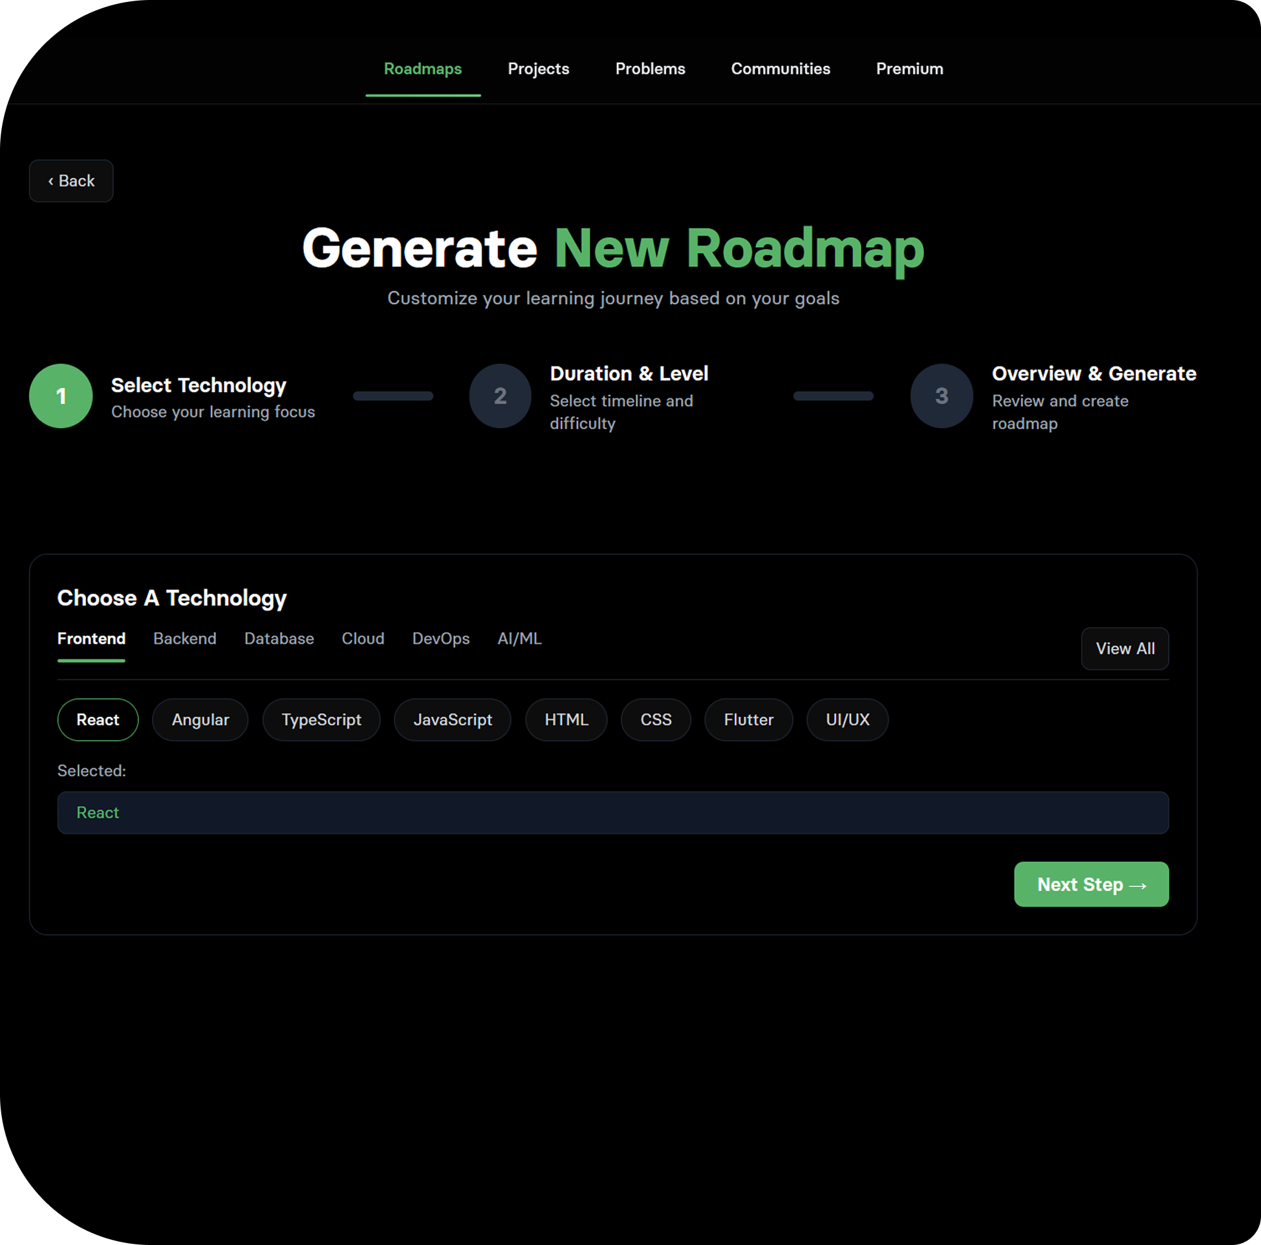1261x1245 pixels.
Task: Toggle the TypeScript technology chip
Action: point(321,719)
